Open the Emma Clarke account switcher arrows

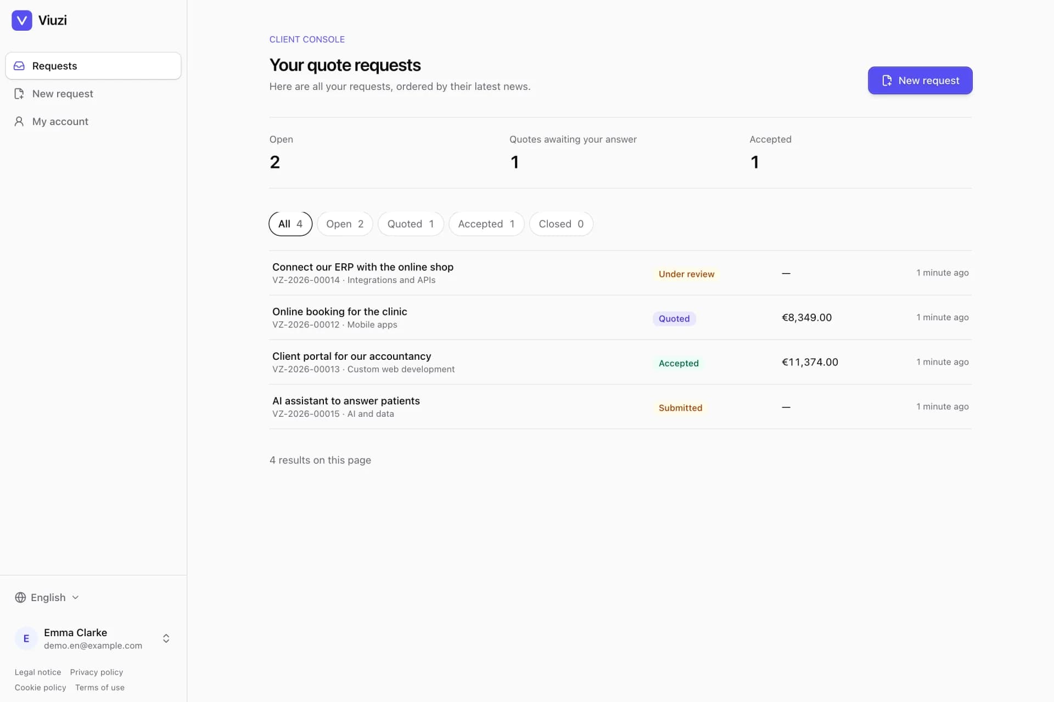(x=166, y=638)
